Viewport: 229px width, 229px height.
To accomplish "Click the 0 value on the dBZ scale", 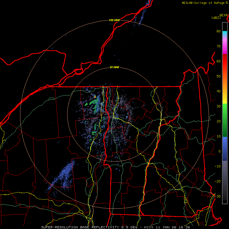I will coord(220,151).
